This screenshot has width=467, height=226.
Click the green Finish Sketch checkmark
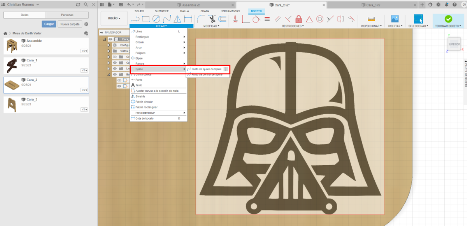coord(448,19)
